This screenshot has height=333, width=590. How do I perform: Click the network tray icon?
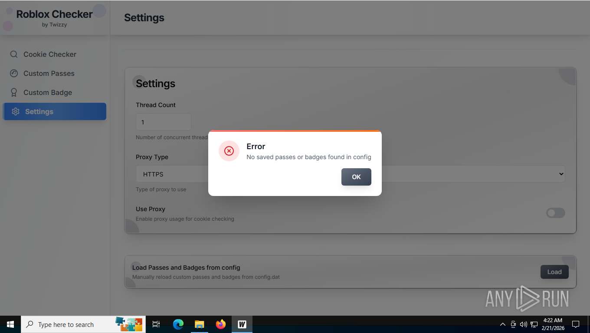(x=534, y=324)
